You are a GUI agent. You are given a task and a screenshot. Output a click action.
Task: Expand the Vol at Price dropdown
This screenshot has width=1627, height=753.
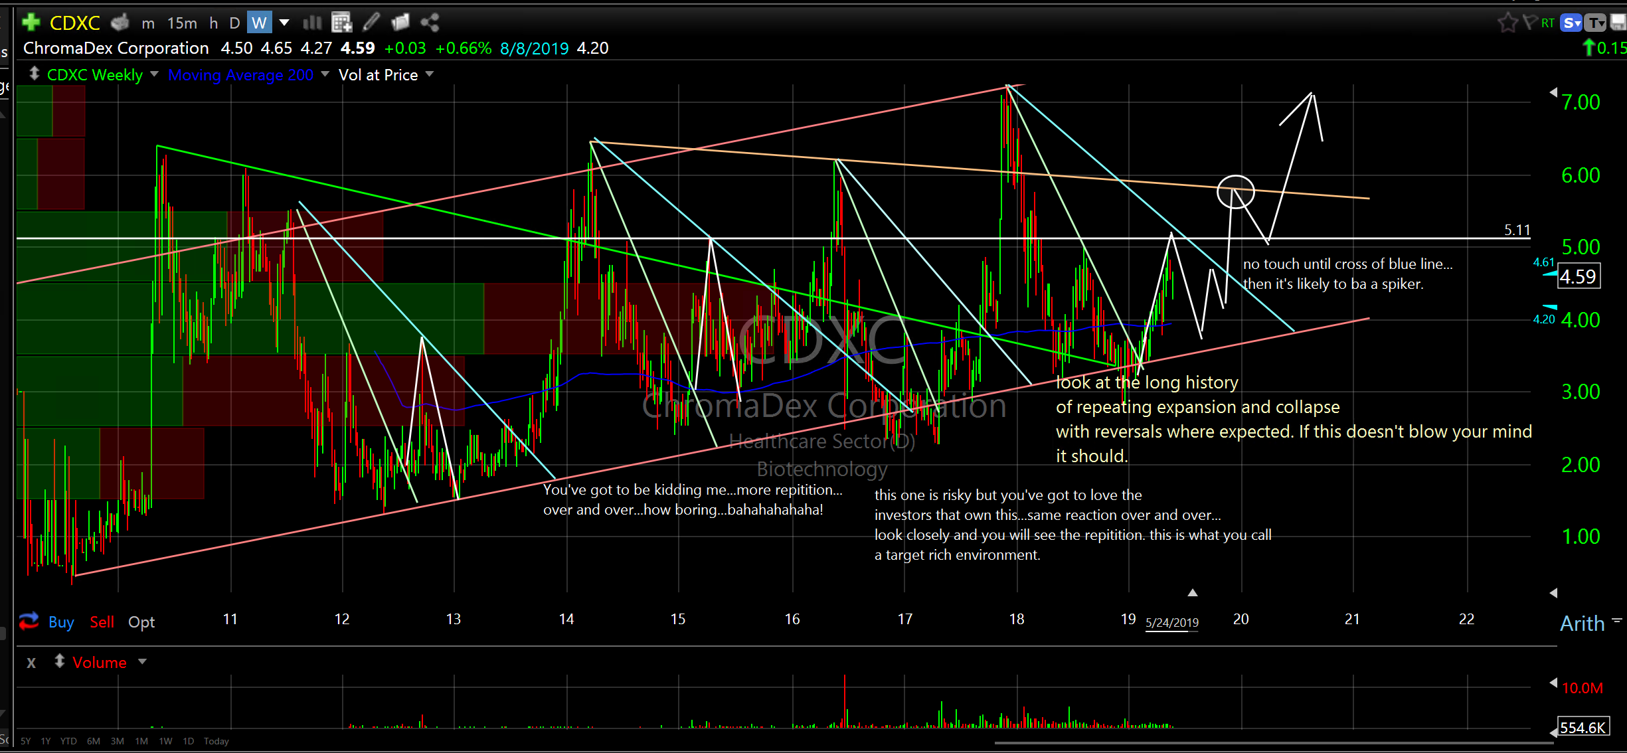pyautogui.click(x=429, y=74)
